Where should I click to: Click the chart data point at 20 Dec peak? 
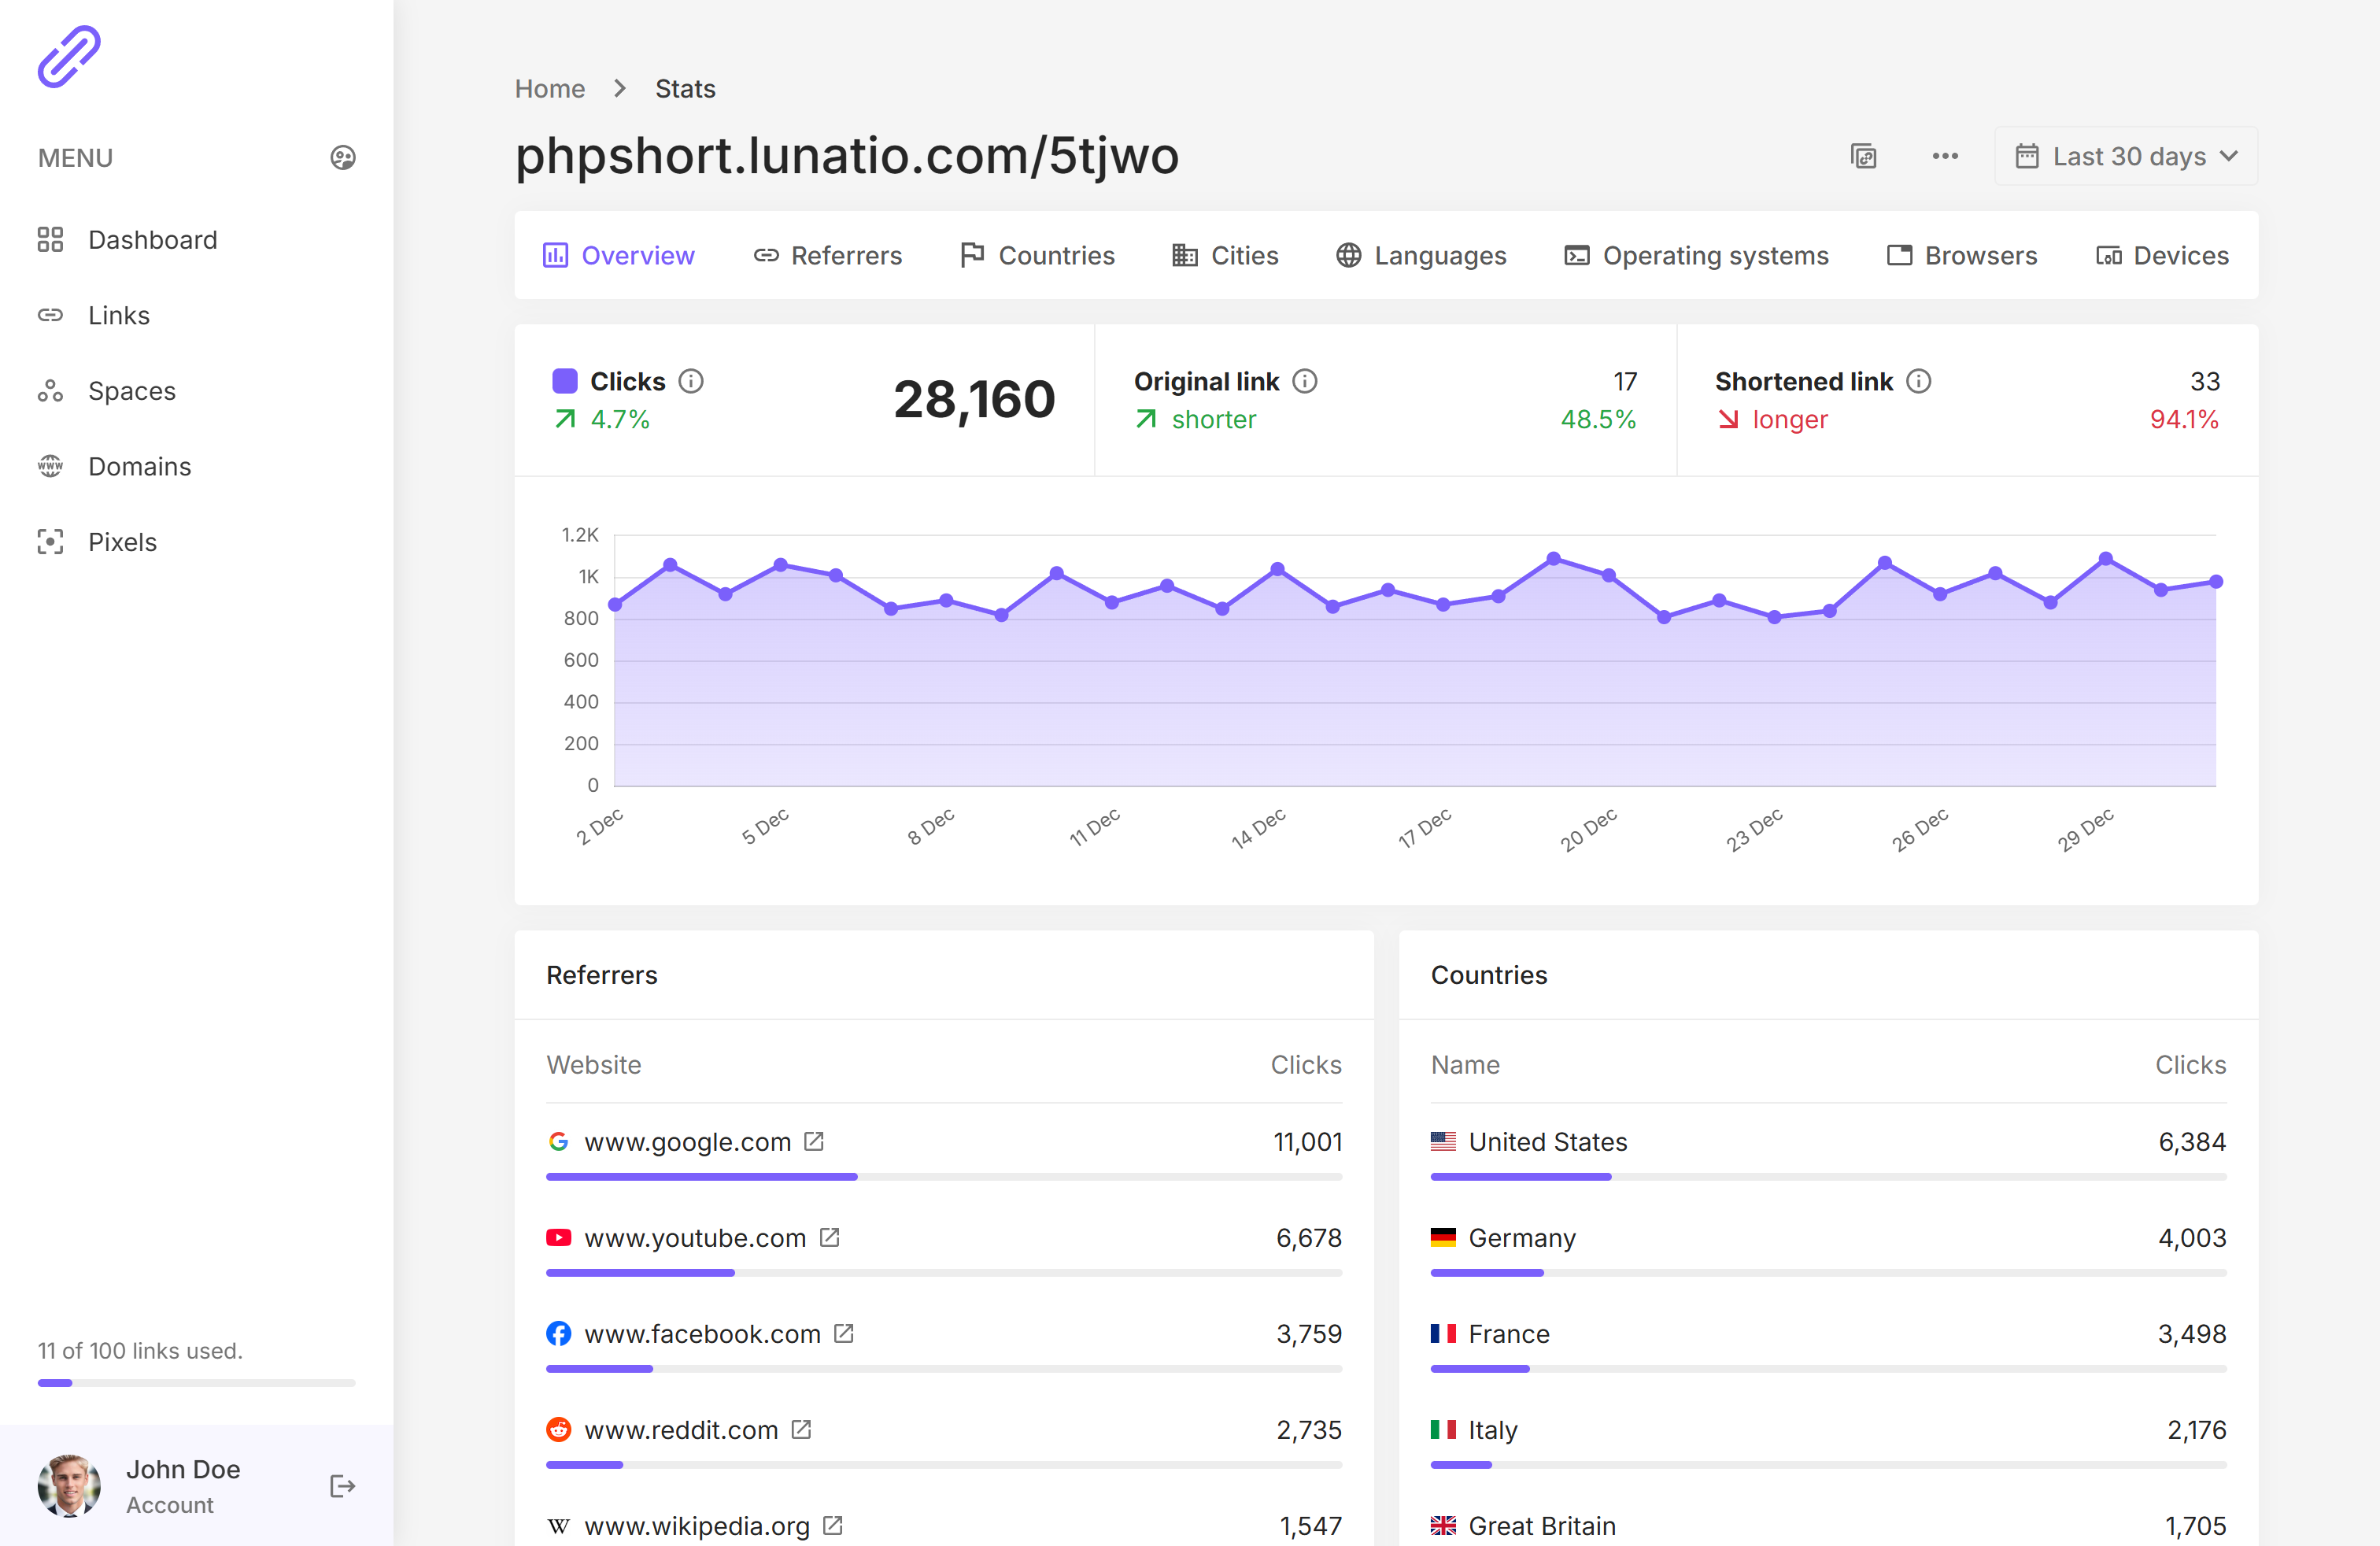tap(1553, 559)
